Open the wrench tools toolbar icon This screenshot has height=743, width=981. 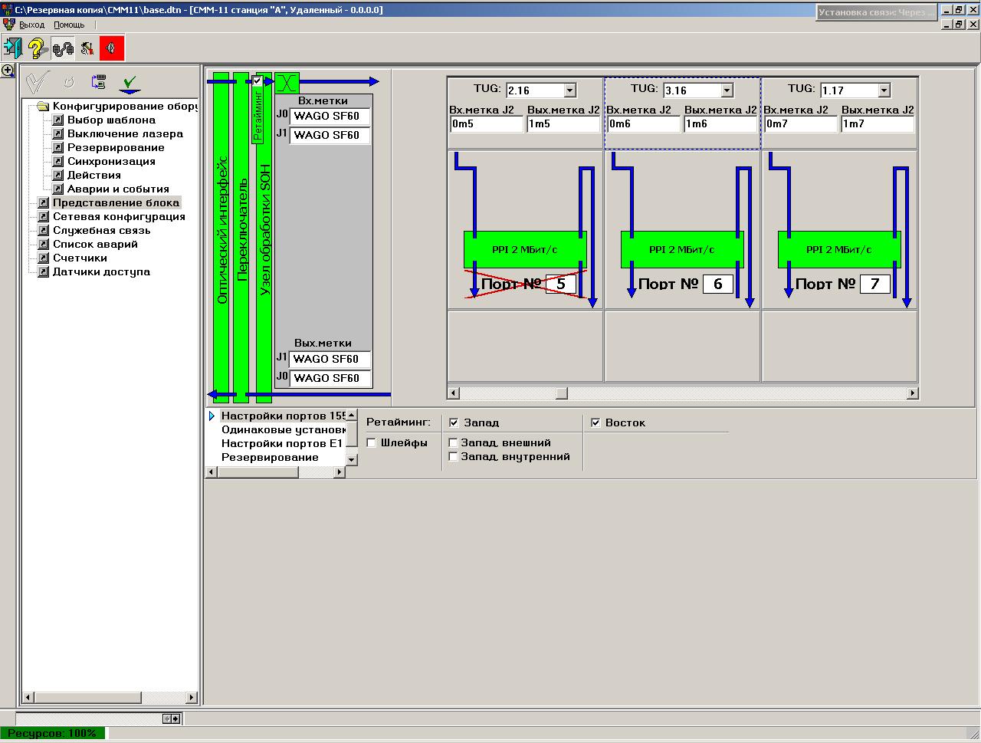(87, 48)
